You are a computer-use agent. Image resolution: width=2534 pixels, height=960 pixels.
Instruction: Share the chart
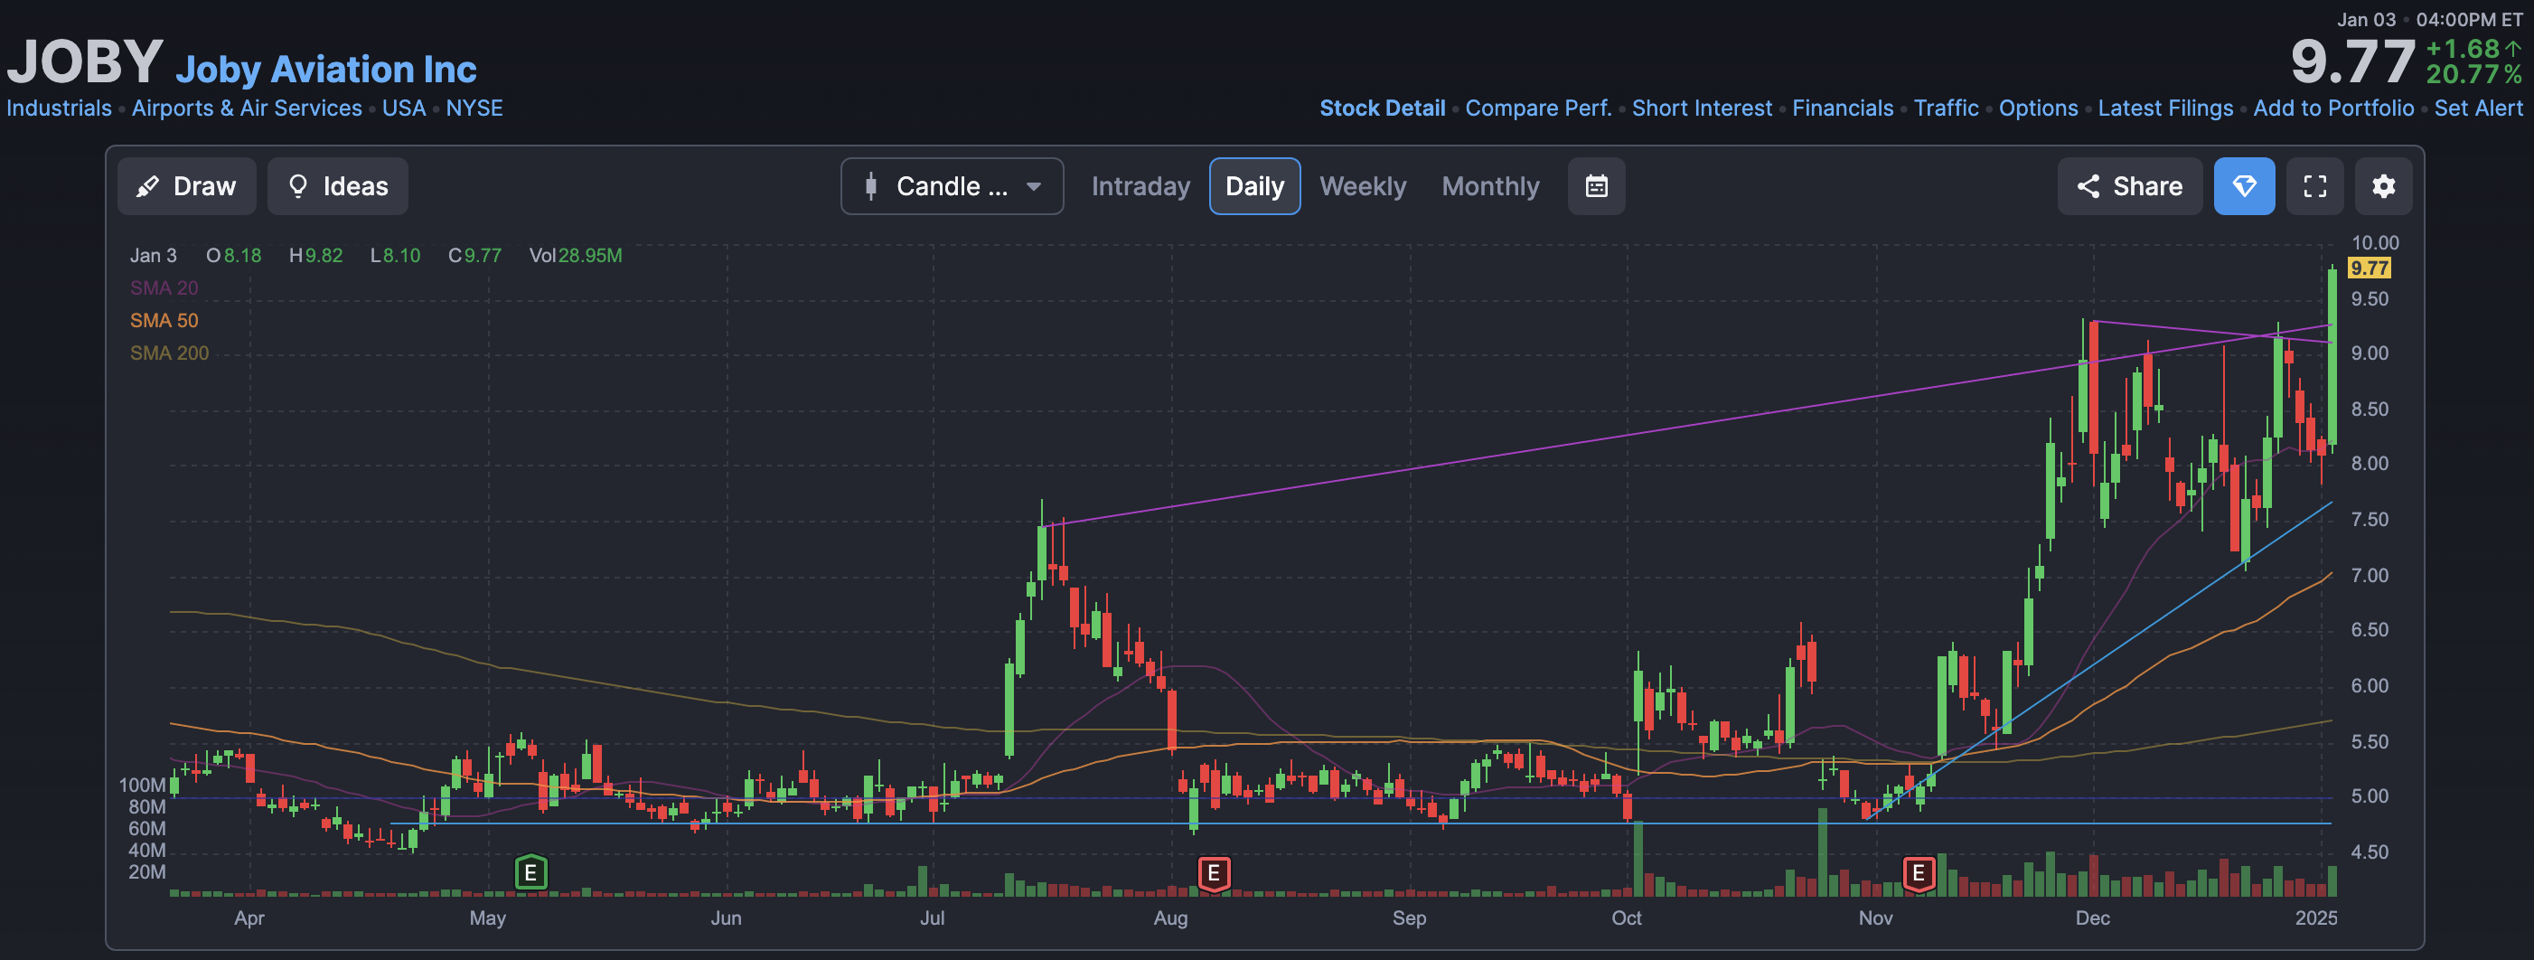2130,186
